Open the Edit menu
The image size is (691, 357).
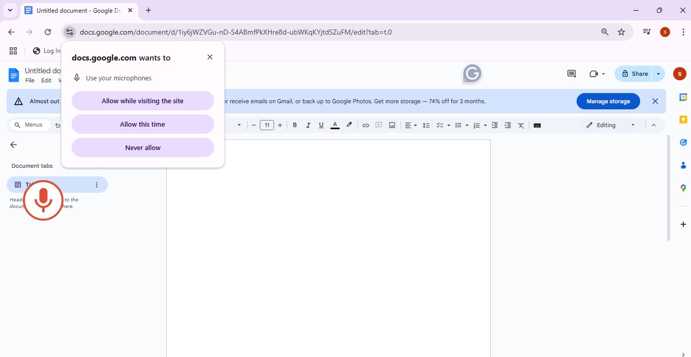[46, 80]
